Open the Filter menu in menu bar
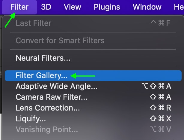This screenshot has height=140, width=184. (x=19, y=7)
